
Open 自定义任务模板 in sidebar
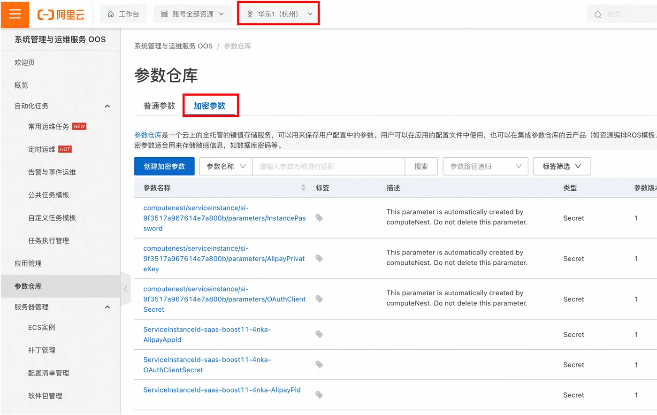[52, 218]
